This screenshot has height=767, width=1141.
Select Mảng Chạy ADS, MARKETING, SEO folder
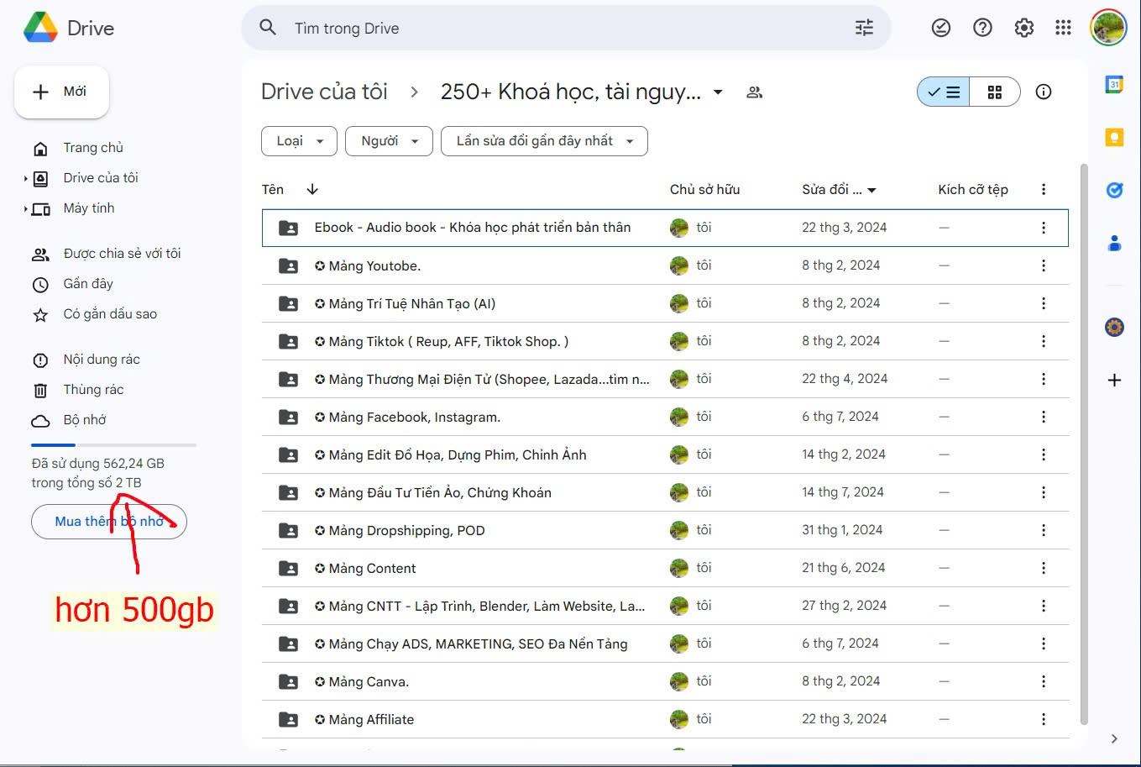pyautogui.click(x=665, y=644)
